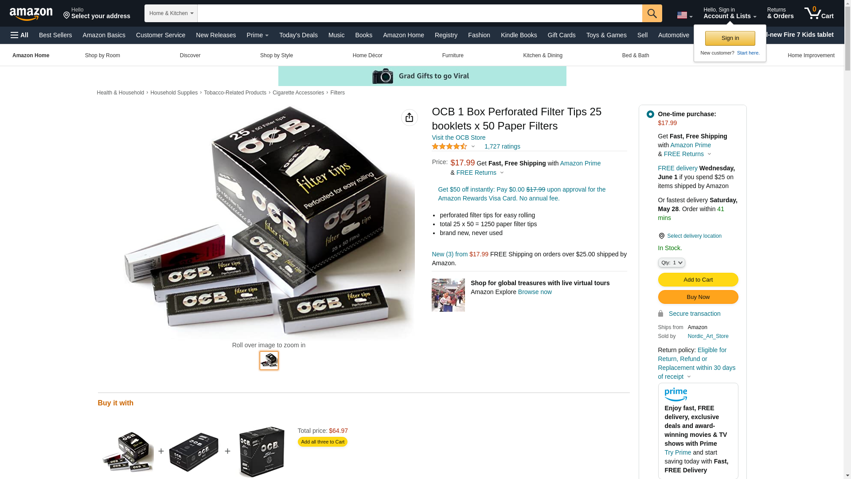This screenshot has height=479, width=851.
Task: Click the delivery location pin icon
Action: (x=661, y=236)
